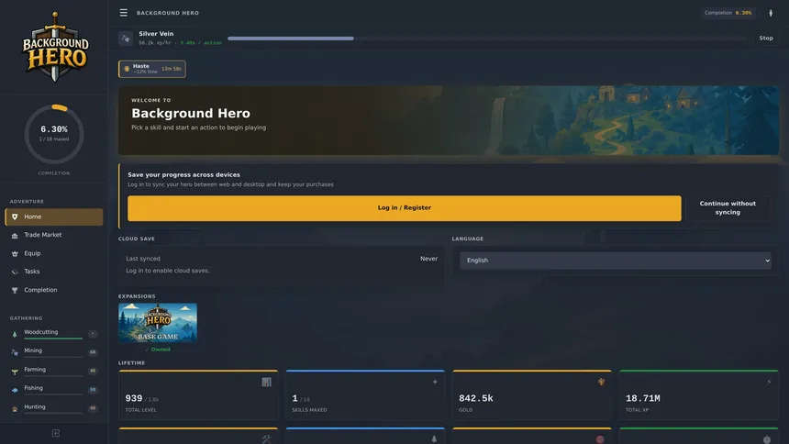This screenshot has height=444, width=789.
Task: Open the Tasks page
Action: pyautogui.click(x=54, y=272)
